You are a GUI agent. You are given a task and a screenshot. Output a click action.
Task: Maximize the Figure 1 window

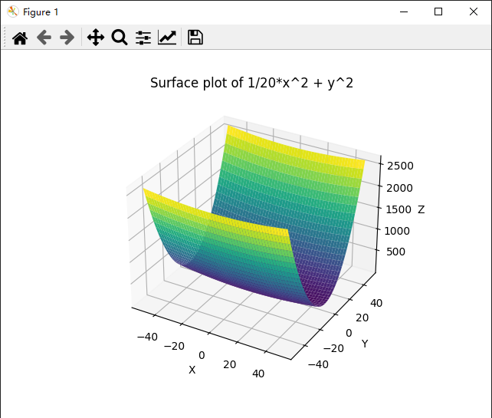[438, 12]
